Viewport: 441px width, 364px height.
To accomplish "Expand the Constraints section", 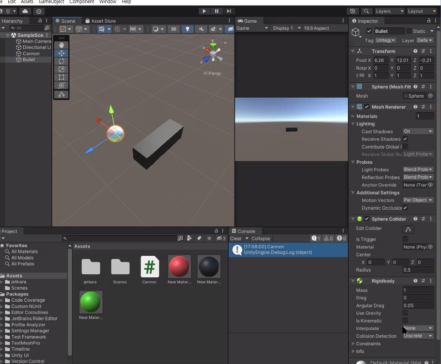I will 353,344.
